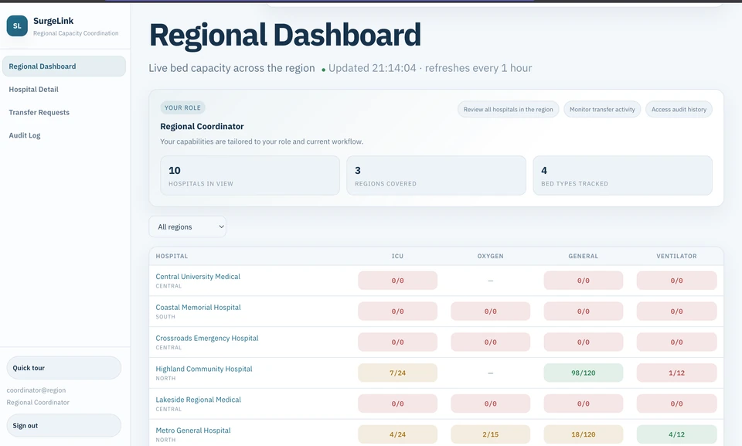Viewport: 742px width, 446px height.
Task: Click the OXYGEN column header
Action: [490, 256]
